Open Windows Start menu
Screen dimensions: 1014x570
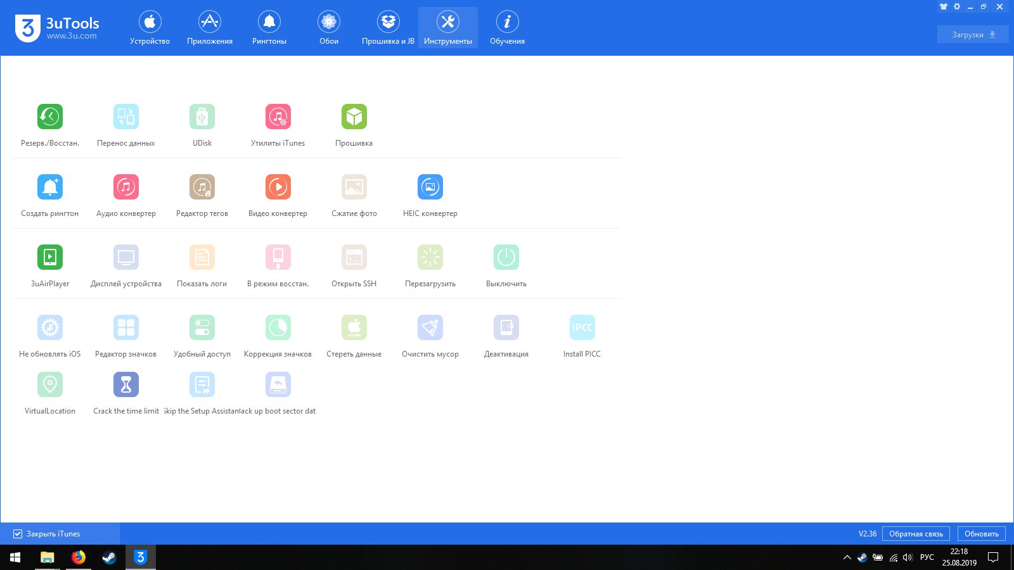coord(15,557)
